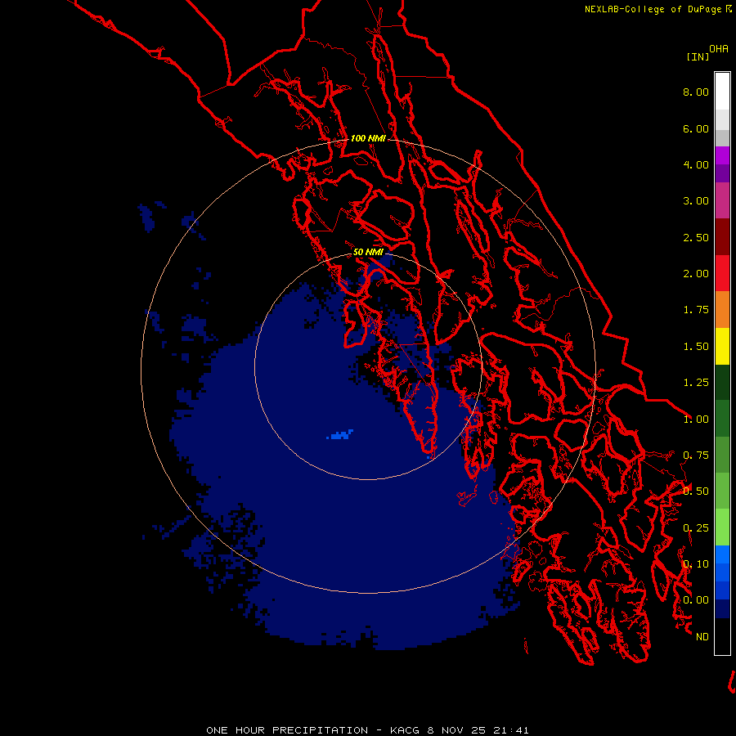This screenshot has width=736, height=736.
Task: Click the 50 NMI range ring label
Action: coord(368,253)
